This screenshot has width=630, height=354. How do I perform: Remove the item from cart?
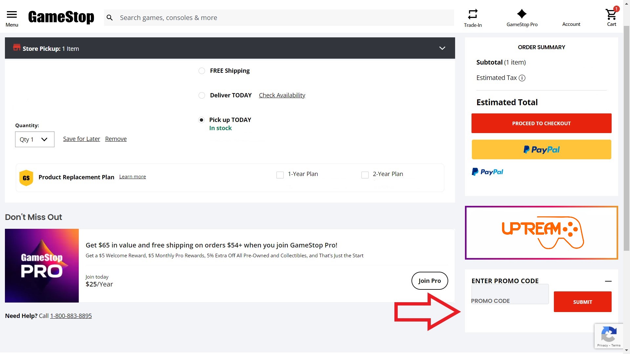pyautogui.click(x=116, y=139)
